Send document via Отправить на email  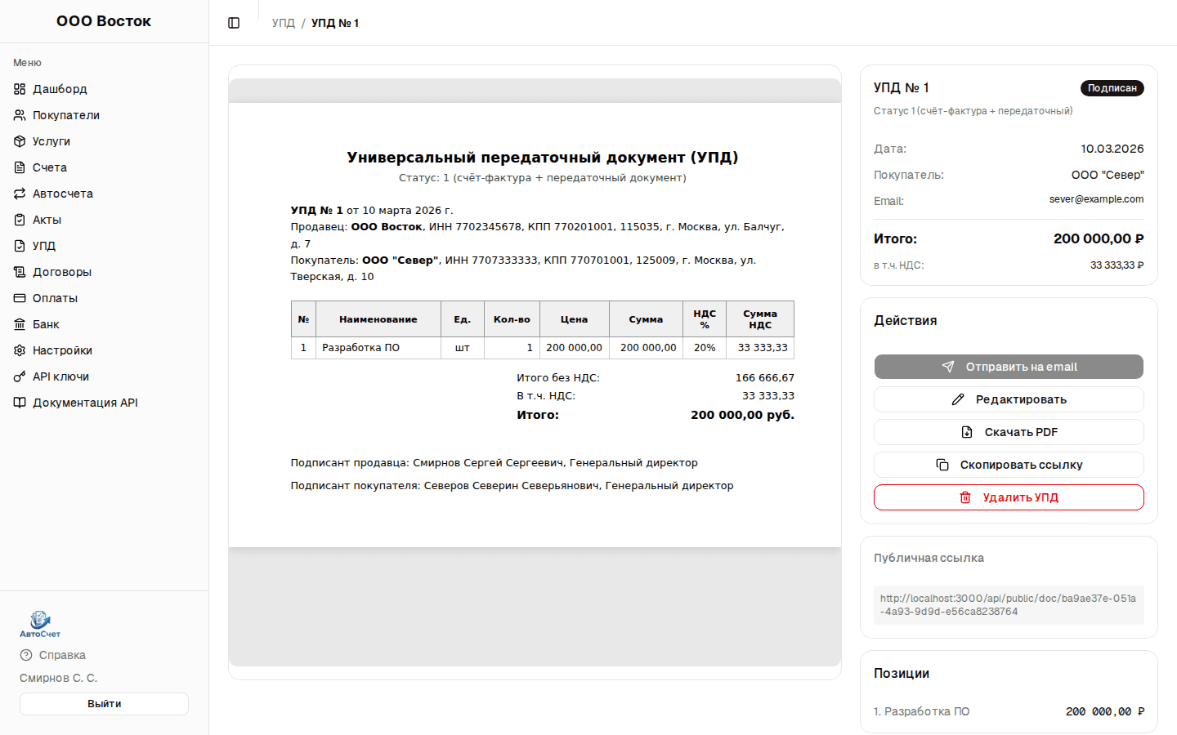click(x=1009, y=367)
